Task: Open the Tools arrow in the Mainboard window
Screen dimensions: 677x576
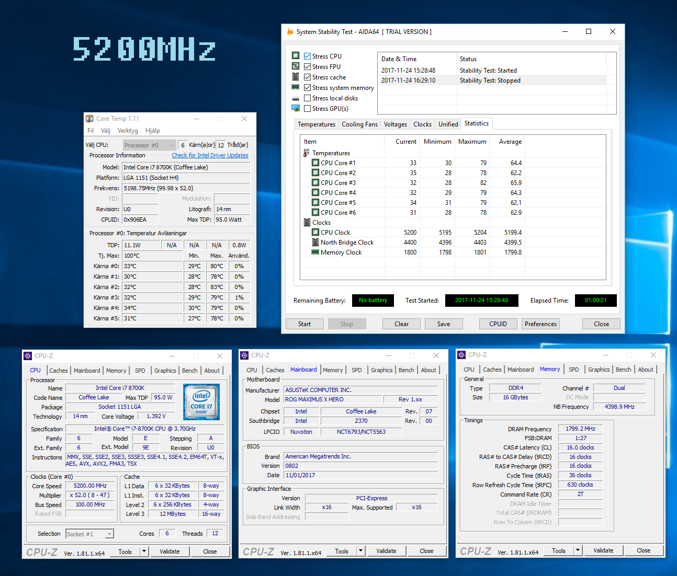Action: [x=361, y=551]
